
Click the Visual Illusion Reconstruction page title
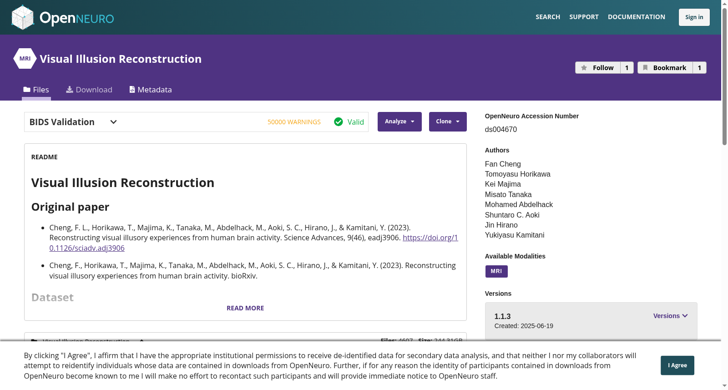pyautogui.click(x=121, y=59)
